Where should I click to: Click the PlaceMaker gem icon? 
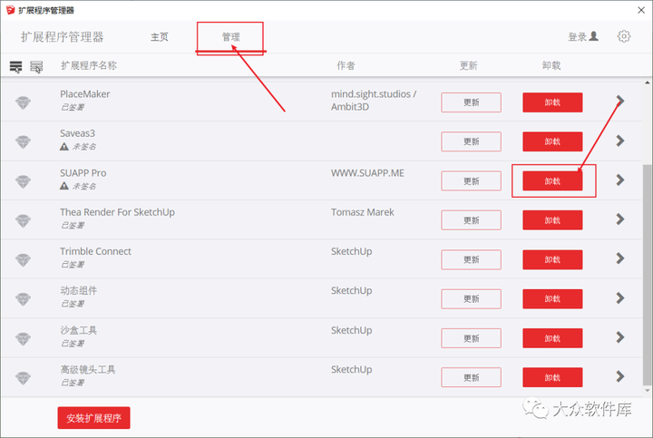point(23,102)
